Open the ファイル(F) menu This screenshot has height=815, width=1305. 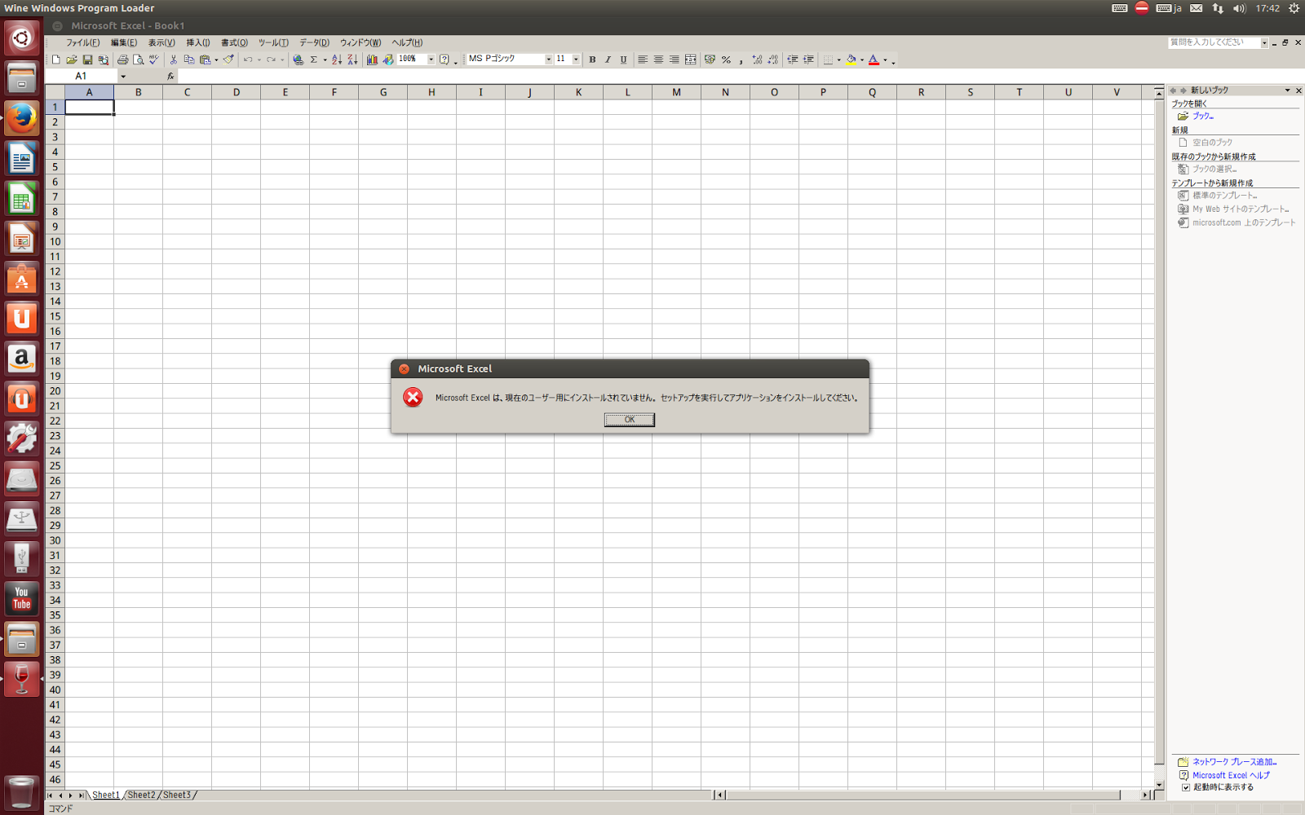click(82, 42)
